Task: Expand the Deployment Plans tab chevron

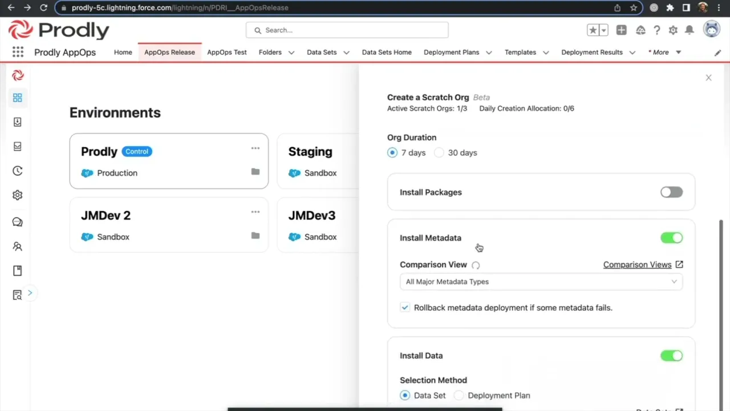Action: [489, 53]
